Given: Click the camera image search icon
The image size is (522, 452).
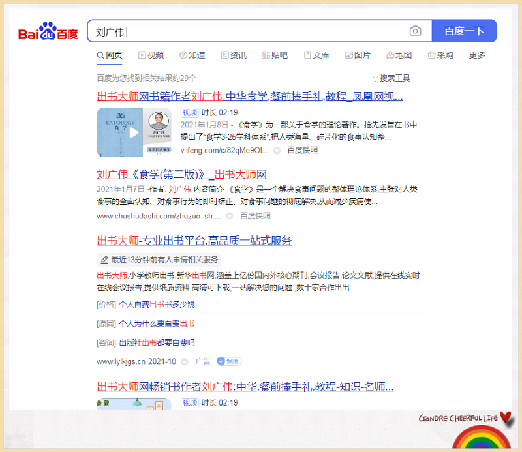Looking at the screenshot, I should [x=415, y=31].
